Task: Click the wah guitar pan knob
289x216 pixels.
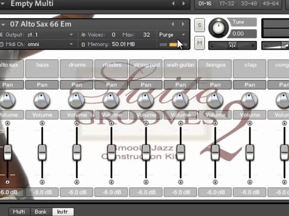Action: point(180,100)
